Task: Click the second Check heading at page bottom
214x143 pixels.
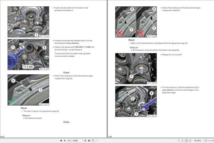Action: coord(66,122)
